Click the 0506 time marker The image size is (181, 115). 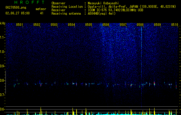pyautogui.click(x=106, y=25)
